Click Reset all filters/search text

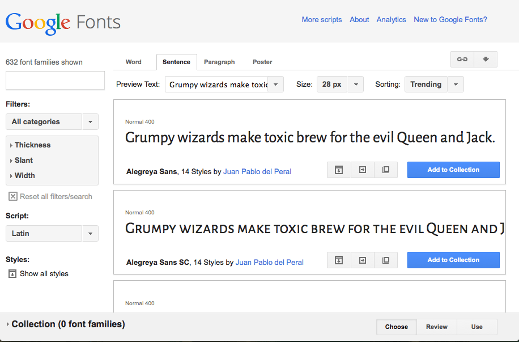click(x=56, y=196)
